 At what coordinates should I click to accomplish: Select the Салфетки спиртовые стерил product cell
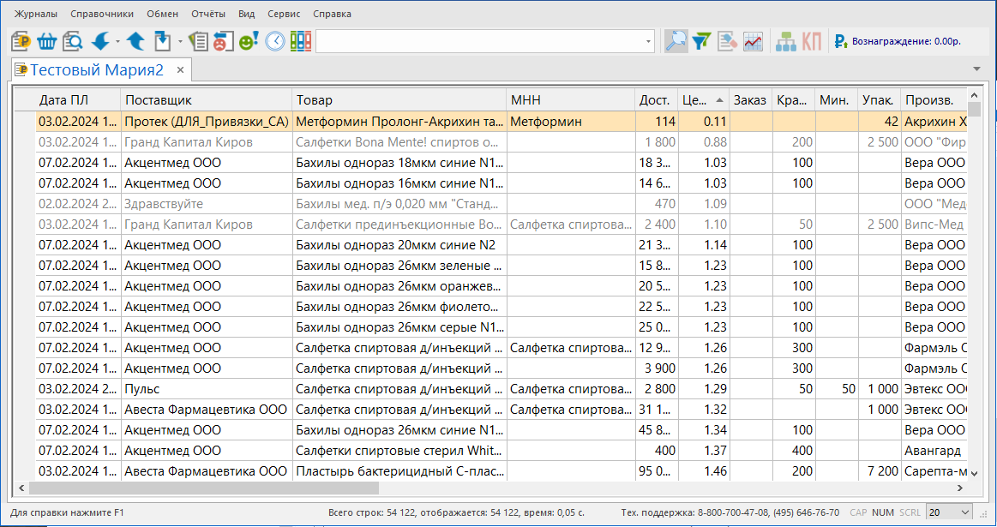[399, 451]
